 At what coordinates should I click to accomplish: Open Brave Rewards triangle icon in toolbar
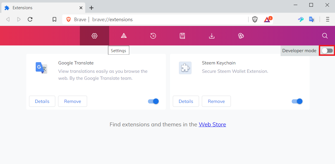click(x=124, y=36)
